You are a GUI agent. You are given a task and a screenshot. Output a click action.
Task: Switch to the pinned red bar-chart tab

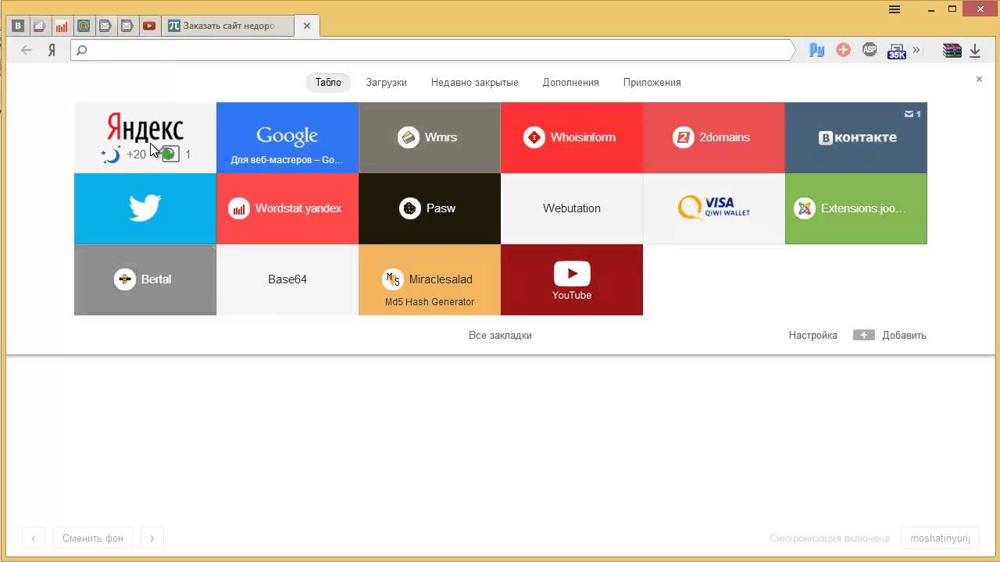click(x=62, y=26)
